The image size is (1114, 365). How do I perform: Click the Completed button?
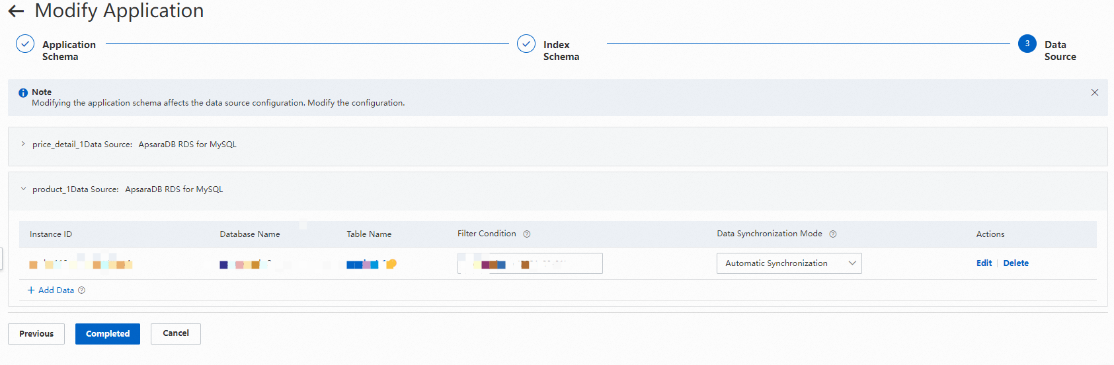pyautogui.click(x=108, y=334)
